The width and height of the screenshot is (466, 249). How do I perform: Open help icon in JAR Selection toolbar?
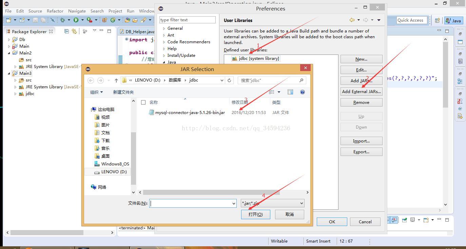tap(303, 92)
